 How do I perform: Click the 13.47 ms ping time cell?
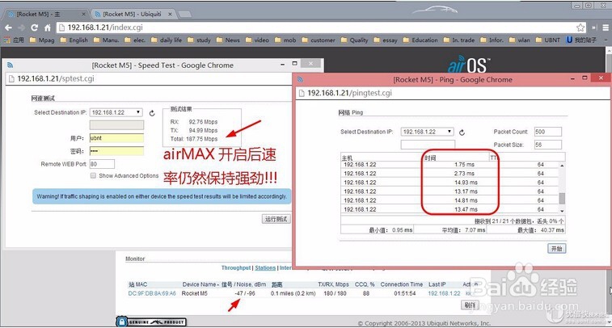point(466,209)
